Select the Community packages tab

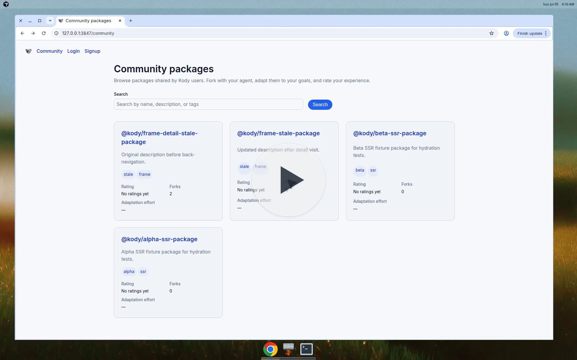tap(88, 21)
